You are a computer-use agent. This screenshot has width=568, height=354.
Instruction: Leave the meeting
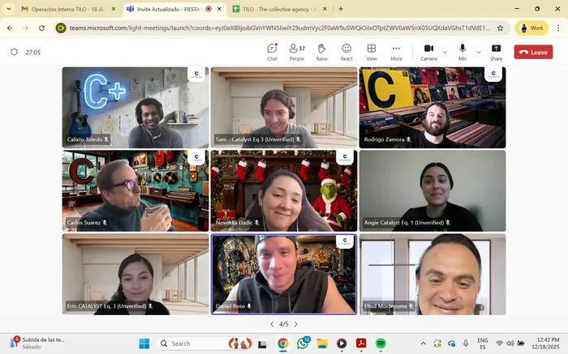(533, 52)
